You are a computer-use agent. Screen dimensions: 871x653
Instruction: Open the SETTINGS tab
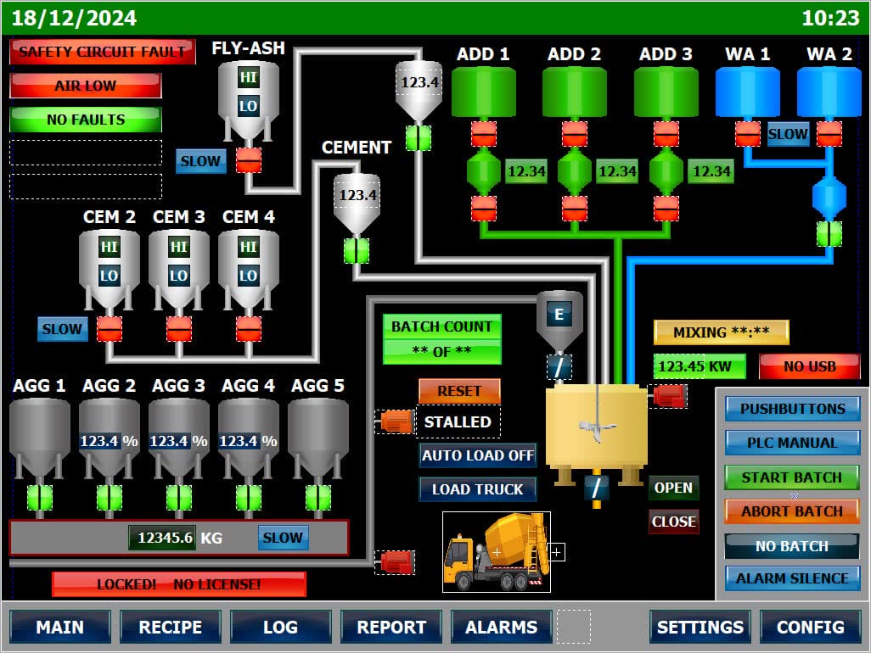pos(700,627)
